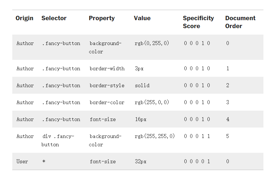This screenshot has height=178, width=271.
Task: Select the div .fancy-button selector cell
Action: [x=58, y=140]
